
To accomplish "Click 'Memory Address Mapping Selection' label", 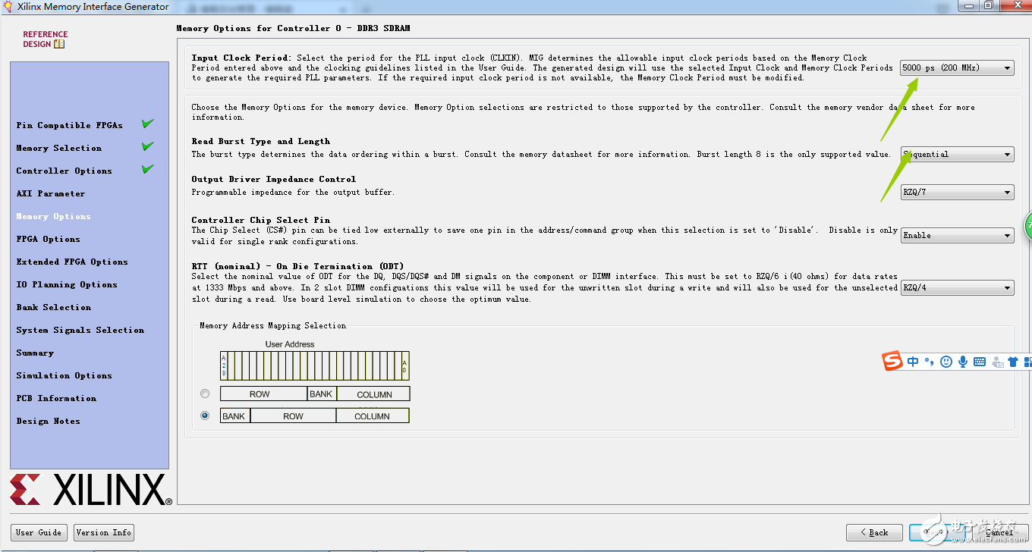I will point(272,325).
